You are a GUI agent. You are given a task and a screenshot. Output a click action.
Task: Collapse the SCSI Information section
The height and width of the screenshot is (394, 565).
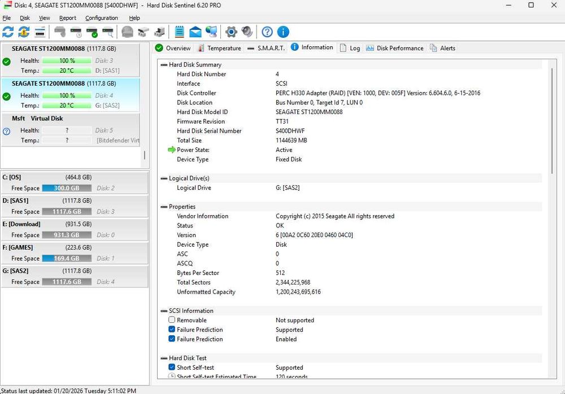tap(164, 311)
